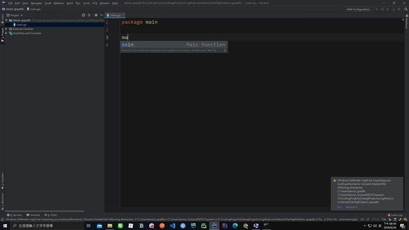
Task: Open the Event Log in status bar
Action: click(x=395, y=215)
